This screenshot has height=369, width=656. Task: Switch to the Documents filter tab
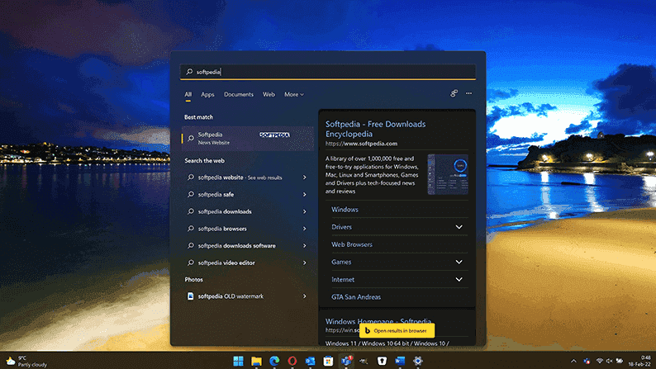coord(239,94)
